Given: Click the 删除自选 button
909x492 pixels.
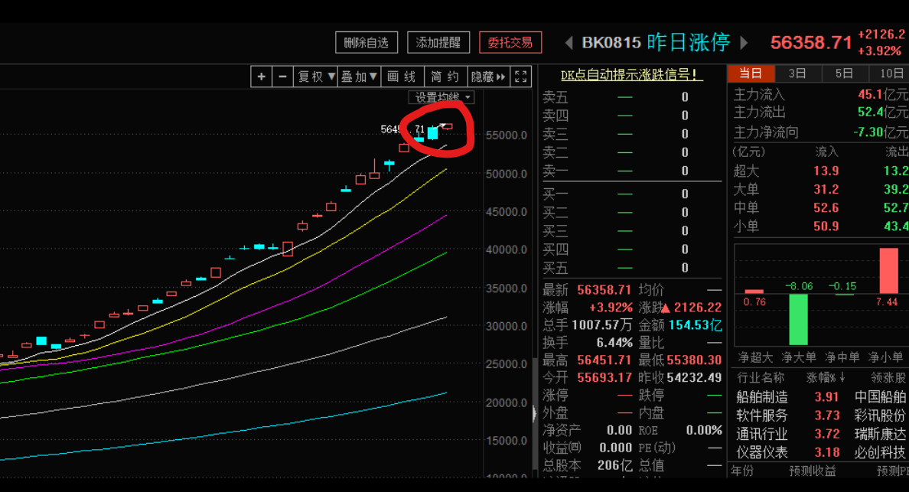Looking at the screenshot, I should (x=367, y=43).
